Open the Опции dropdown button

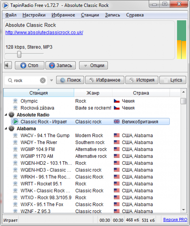click(x=93, y=66)
